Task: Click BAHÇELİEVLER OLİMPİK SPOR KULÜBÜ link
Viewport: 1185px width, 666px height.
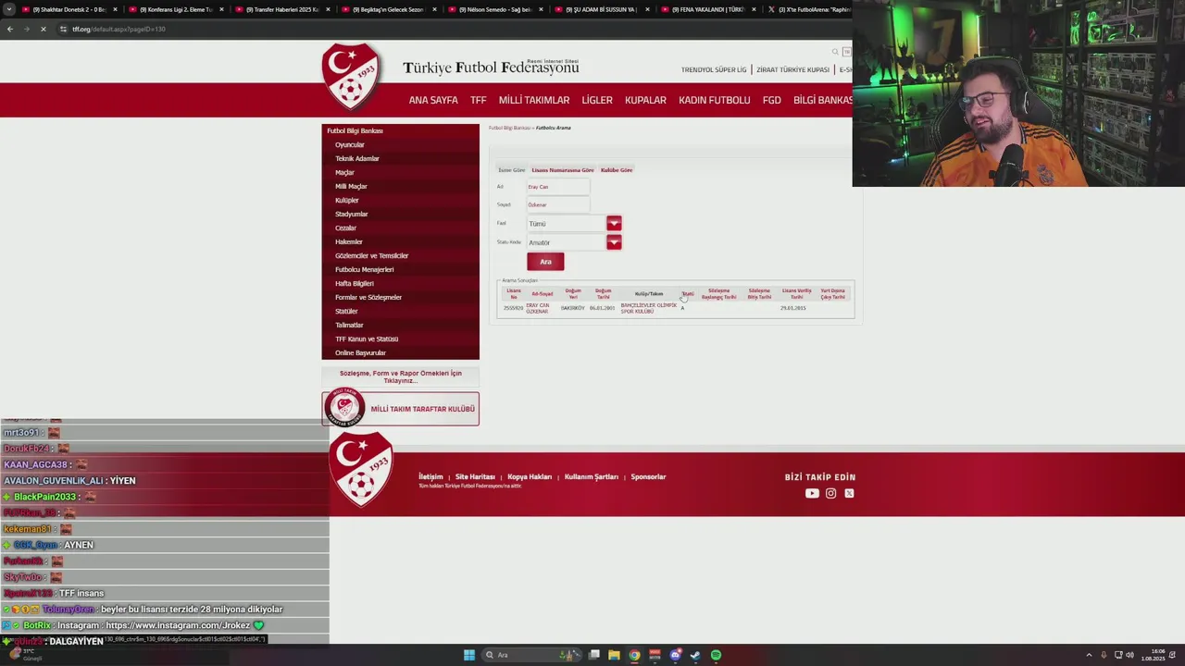Action: (x=648, y=308)
